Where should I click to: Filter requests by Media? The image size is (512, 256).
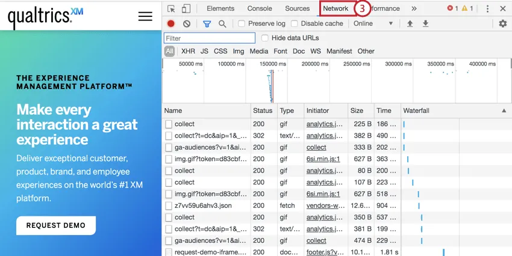(x=259, y=51)
